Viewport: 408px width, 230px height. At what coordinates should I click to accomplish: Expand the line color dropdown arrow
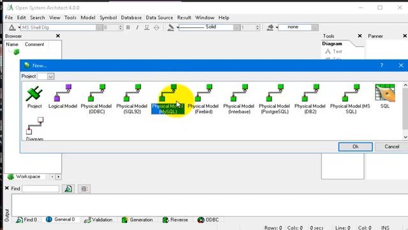[x=178, y=27]
